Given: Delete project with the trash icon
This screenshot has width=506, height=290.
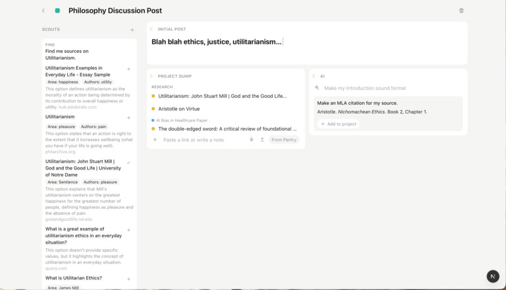Looking at the screenshot, I should [461, 11].
